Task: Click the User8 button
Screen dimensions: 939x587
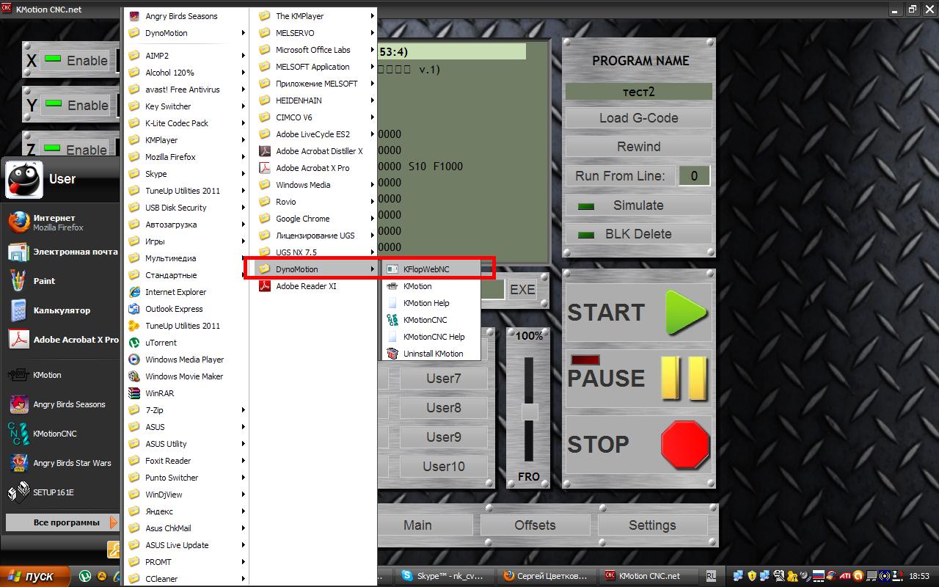Action: coord(444,408)
